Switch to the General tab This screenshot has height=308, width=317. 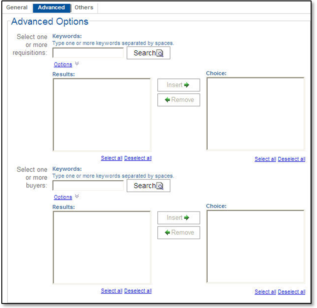17,8
